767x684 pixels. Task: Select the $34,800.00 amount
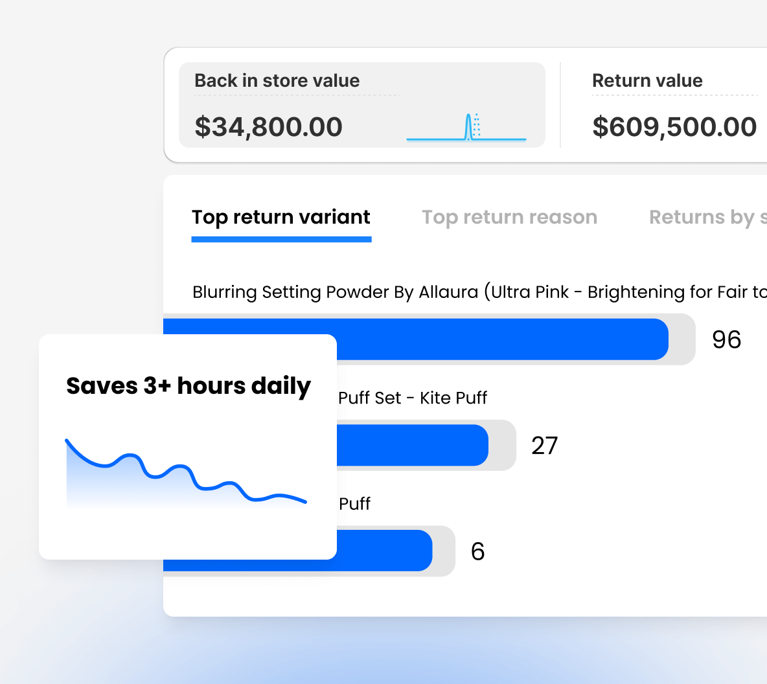[268, 127]
